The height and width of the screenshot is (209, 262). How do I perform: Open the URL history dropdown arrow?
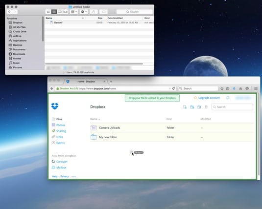tap(169, 88)
